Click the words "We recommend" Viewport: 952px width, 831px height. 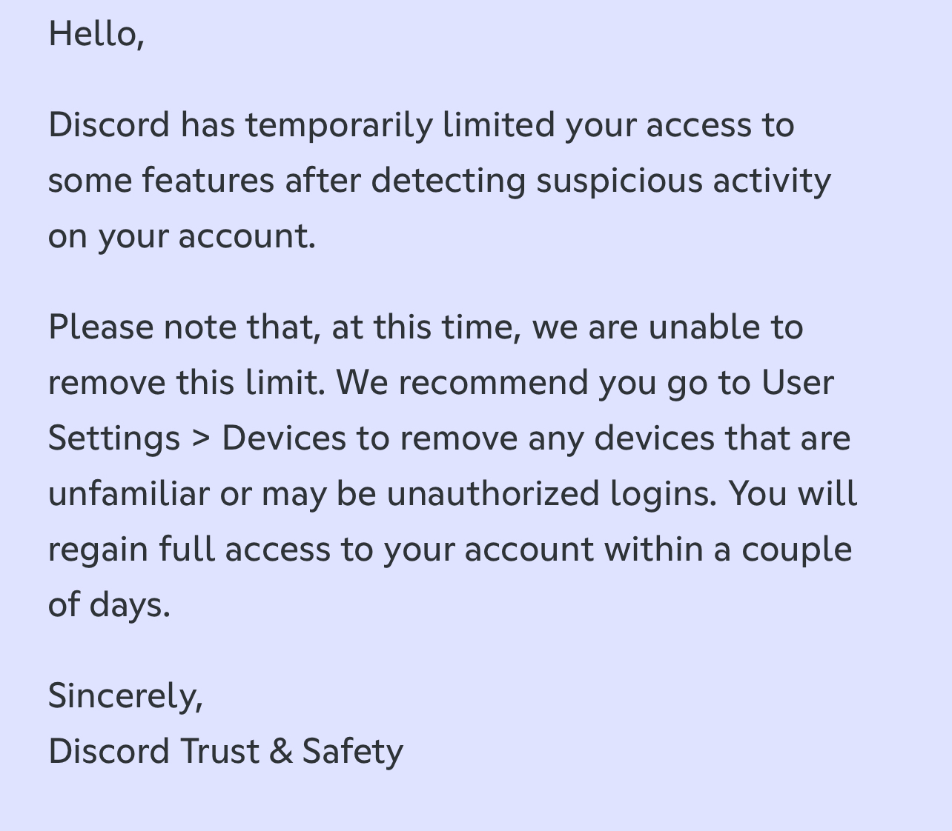coord(461,383)
